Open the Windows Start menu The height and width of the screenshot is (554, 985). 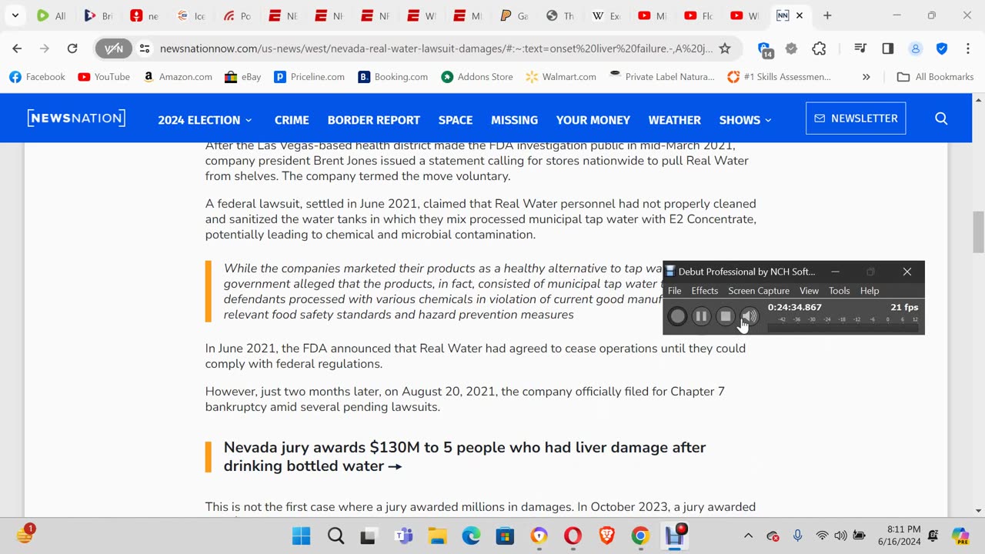click(301, 536)
